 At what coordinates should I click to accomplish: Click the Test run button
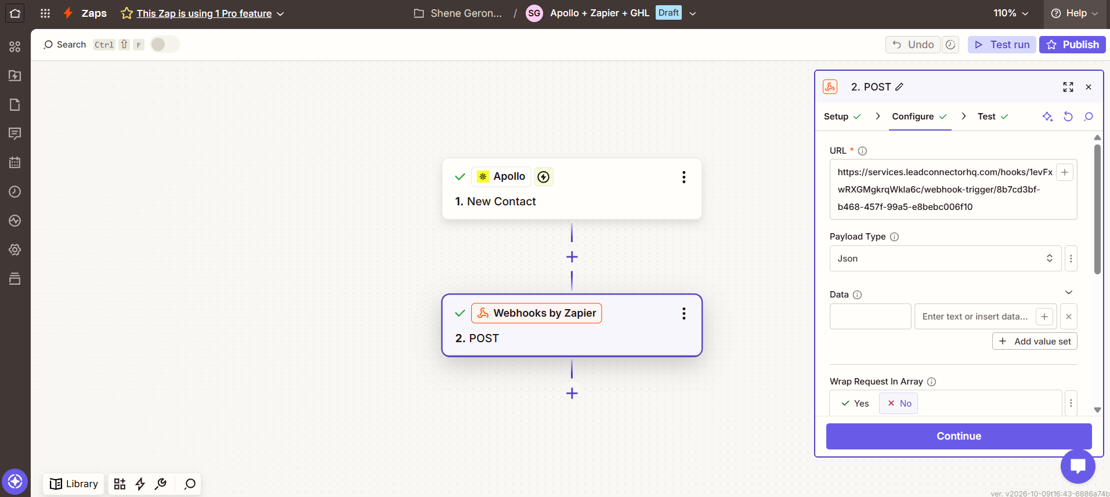click(1002, 45)
